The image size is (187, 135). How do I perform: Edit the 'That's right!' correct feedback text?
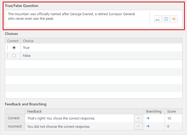(61, 118)
